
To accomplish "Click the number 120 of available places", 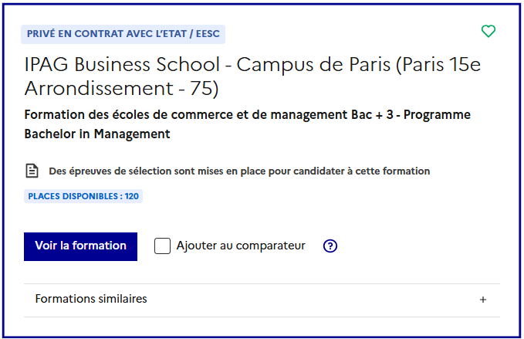I will coord(131,196).
